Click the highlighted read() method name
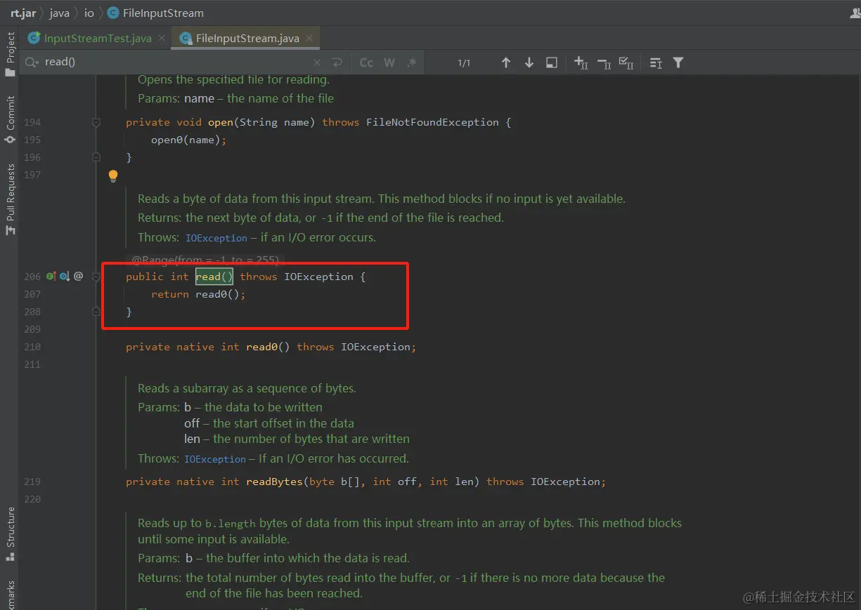The height and width of the screenshot is (610, 861). [x=214, y=277]
